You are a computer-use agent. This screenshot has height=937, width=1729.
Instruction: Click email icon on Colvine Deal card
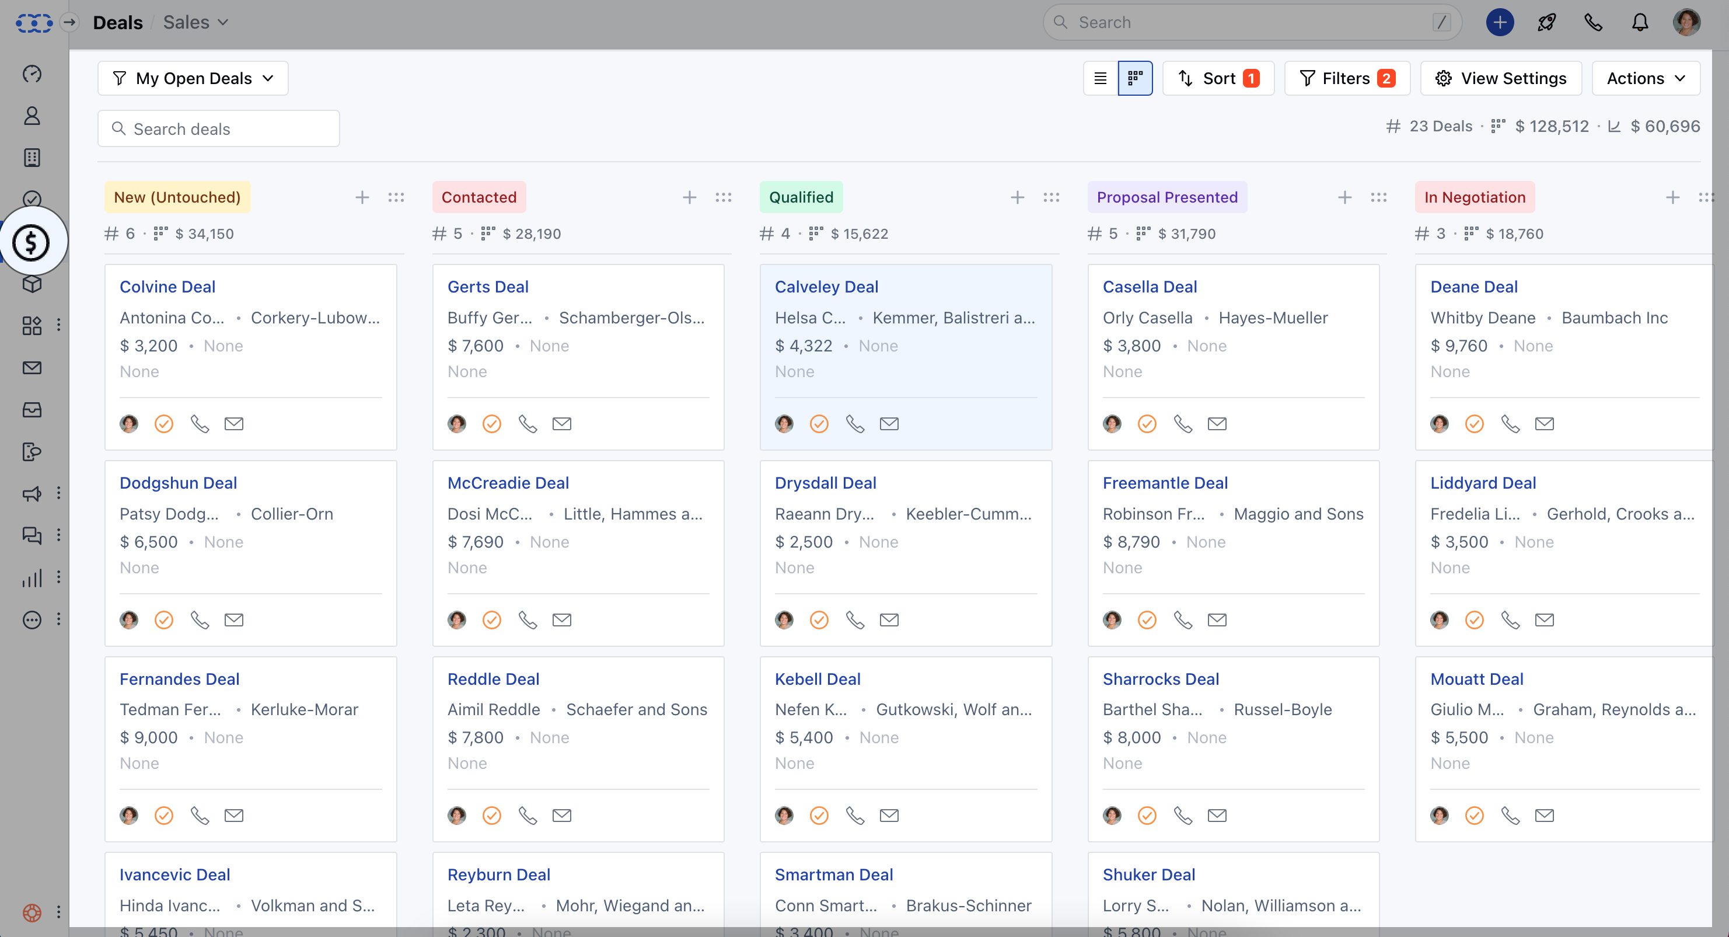[x=233, y=424]
